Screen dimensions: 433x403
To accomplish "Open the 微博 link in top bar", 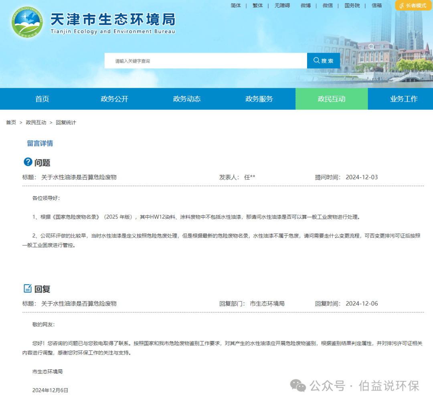I will click(x=306, y=6).
